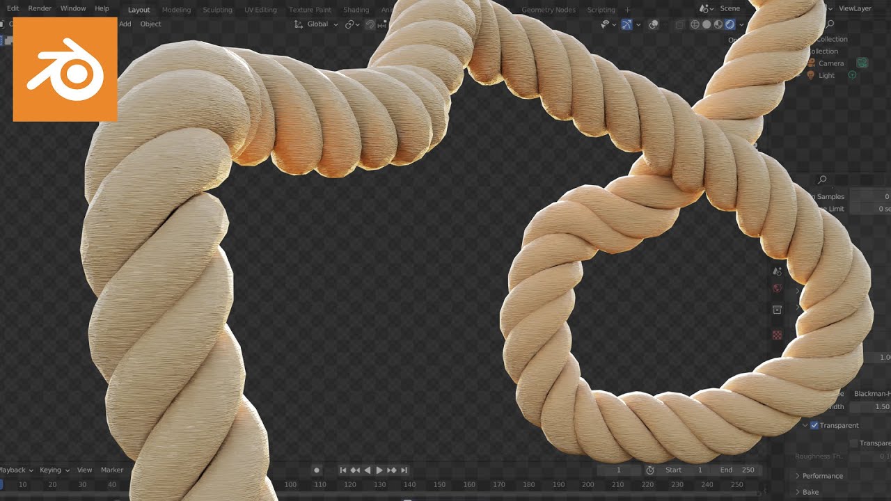Open the timeline Playback menu

point(15,470)
